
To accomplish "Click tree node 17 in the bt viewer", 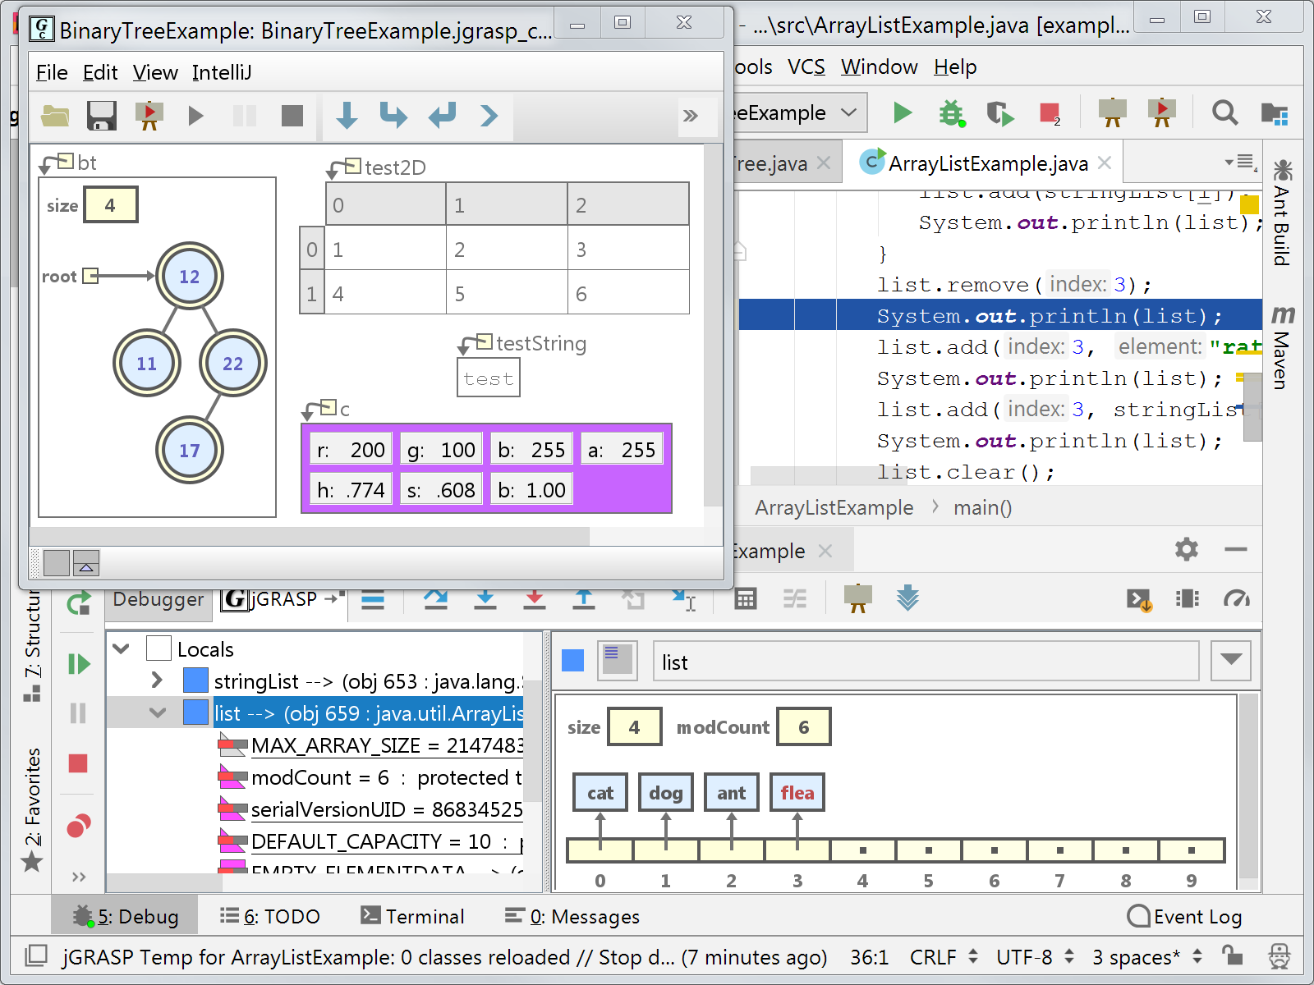I will (190, 450).
